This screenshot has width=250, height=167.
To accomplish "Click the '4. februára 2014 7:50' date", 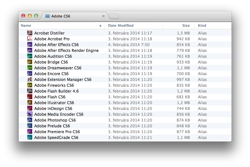I will pos(129,44).
